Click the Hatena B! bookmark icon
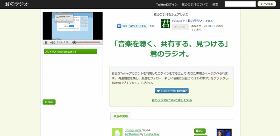The width and height of the screenshot is (280, 136). [119, 26]
